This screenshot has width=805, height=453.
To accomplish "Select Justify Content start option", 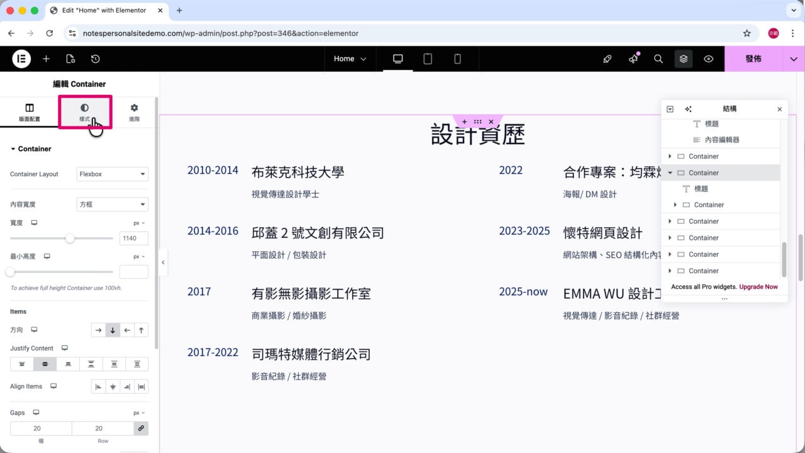I will pyautogui.click(x=22, y=364).
